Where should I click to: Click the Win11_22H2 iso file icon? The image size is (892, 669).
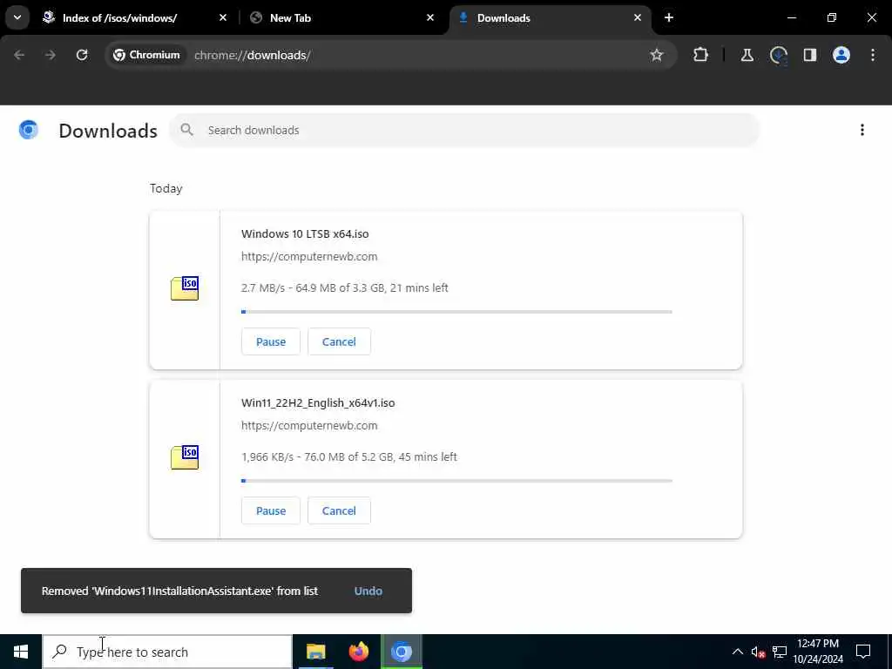tap(185, 457)
